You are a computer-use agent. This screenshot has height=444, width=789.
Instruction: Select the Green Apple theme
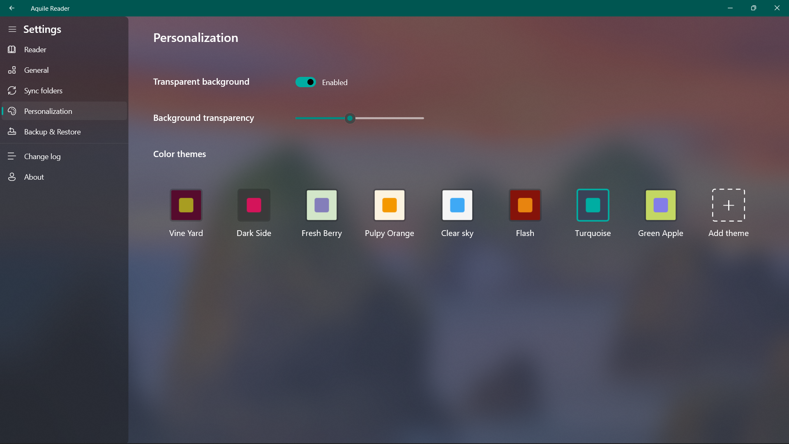click(x=660, y=205)
